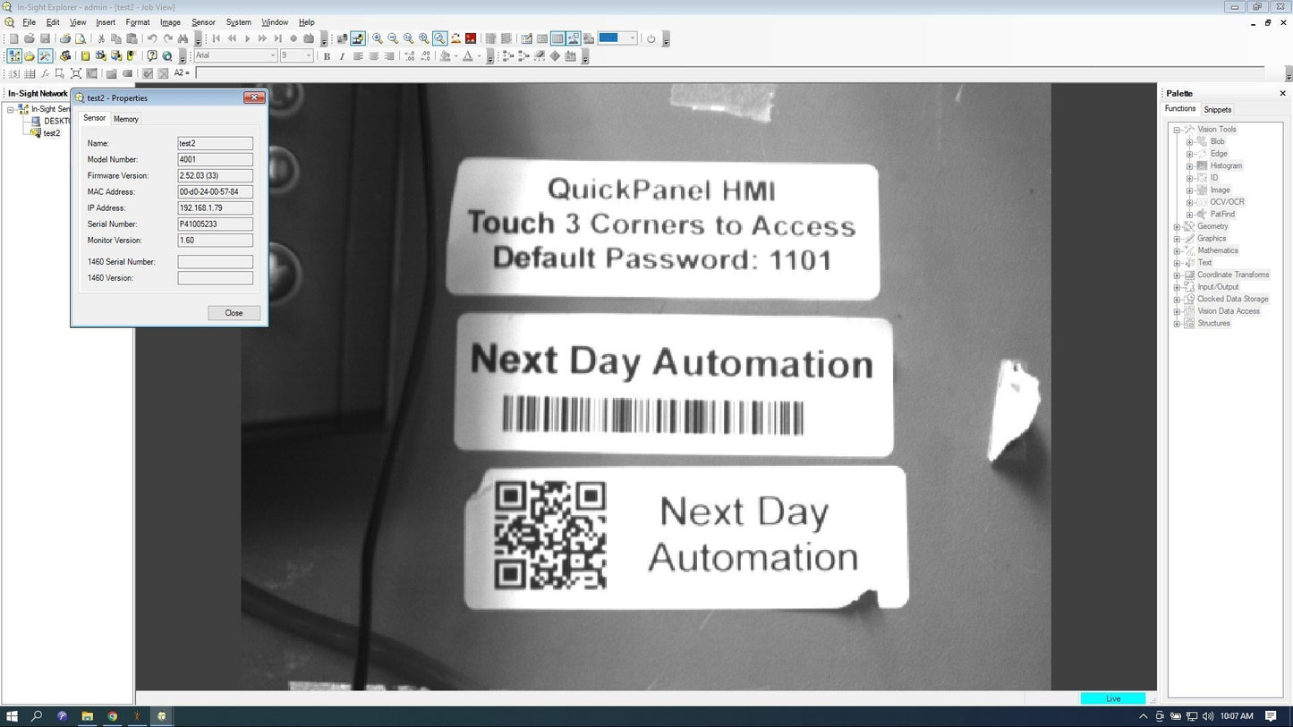
Task: Open Chrome from the taskbar
Action: coord(112,716)
